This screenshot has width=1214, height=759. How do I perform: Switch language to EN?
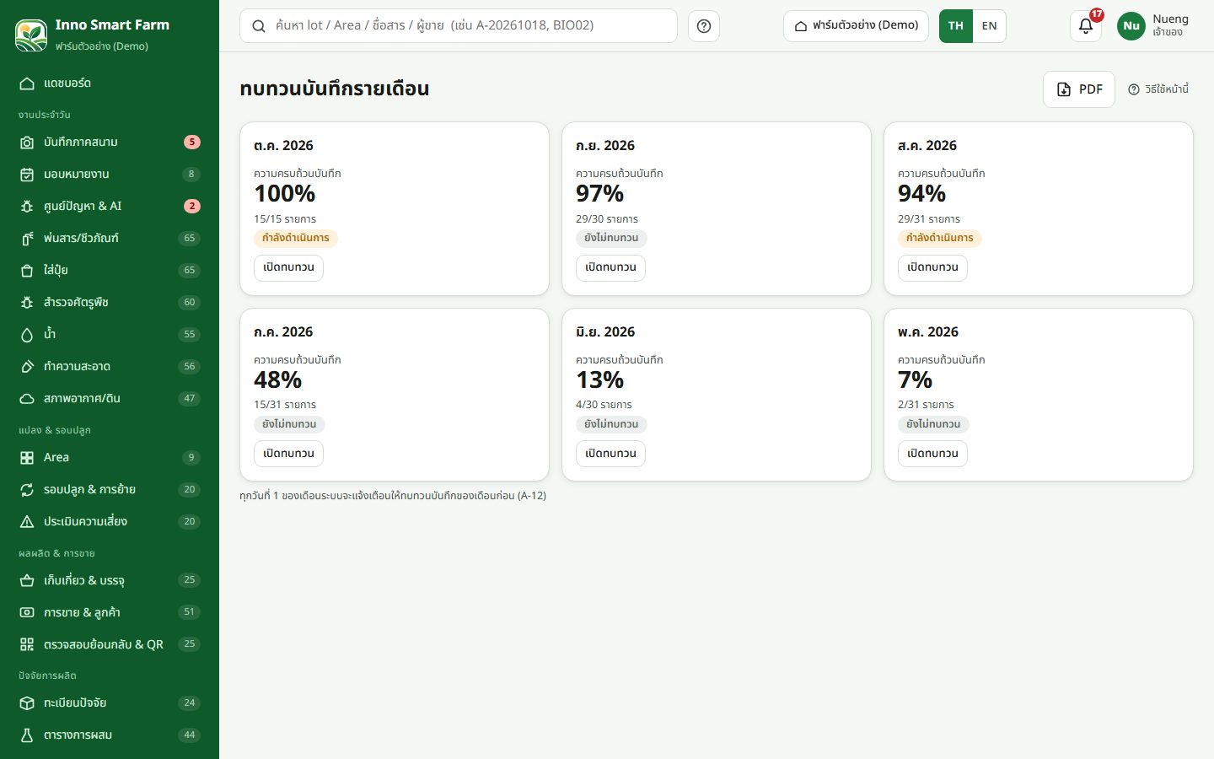pos(989,26)
